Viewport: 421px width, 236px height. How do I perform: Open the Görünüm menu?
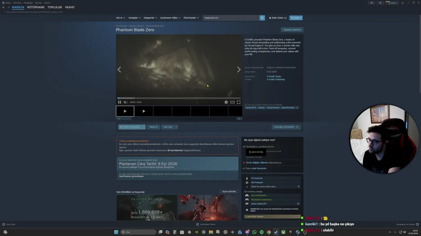pyautogui.click(x=17, y=3)
